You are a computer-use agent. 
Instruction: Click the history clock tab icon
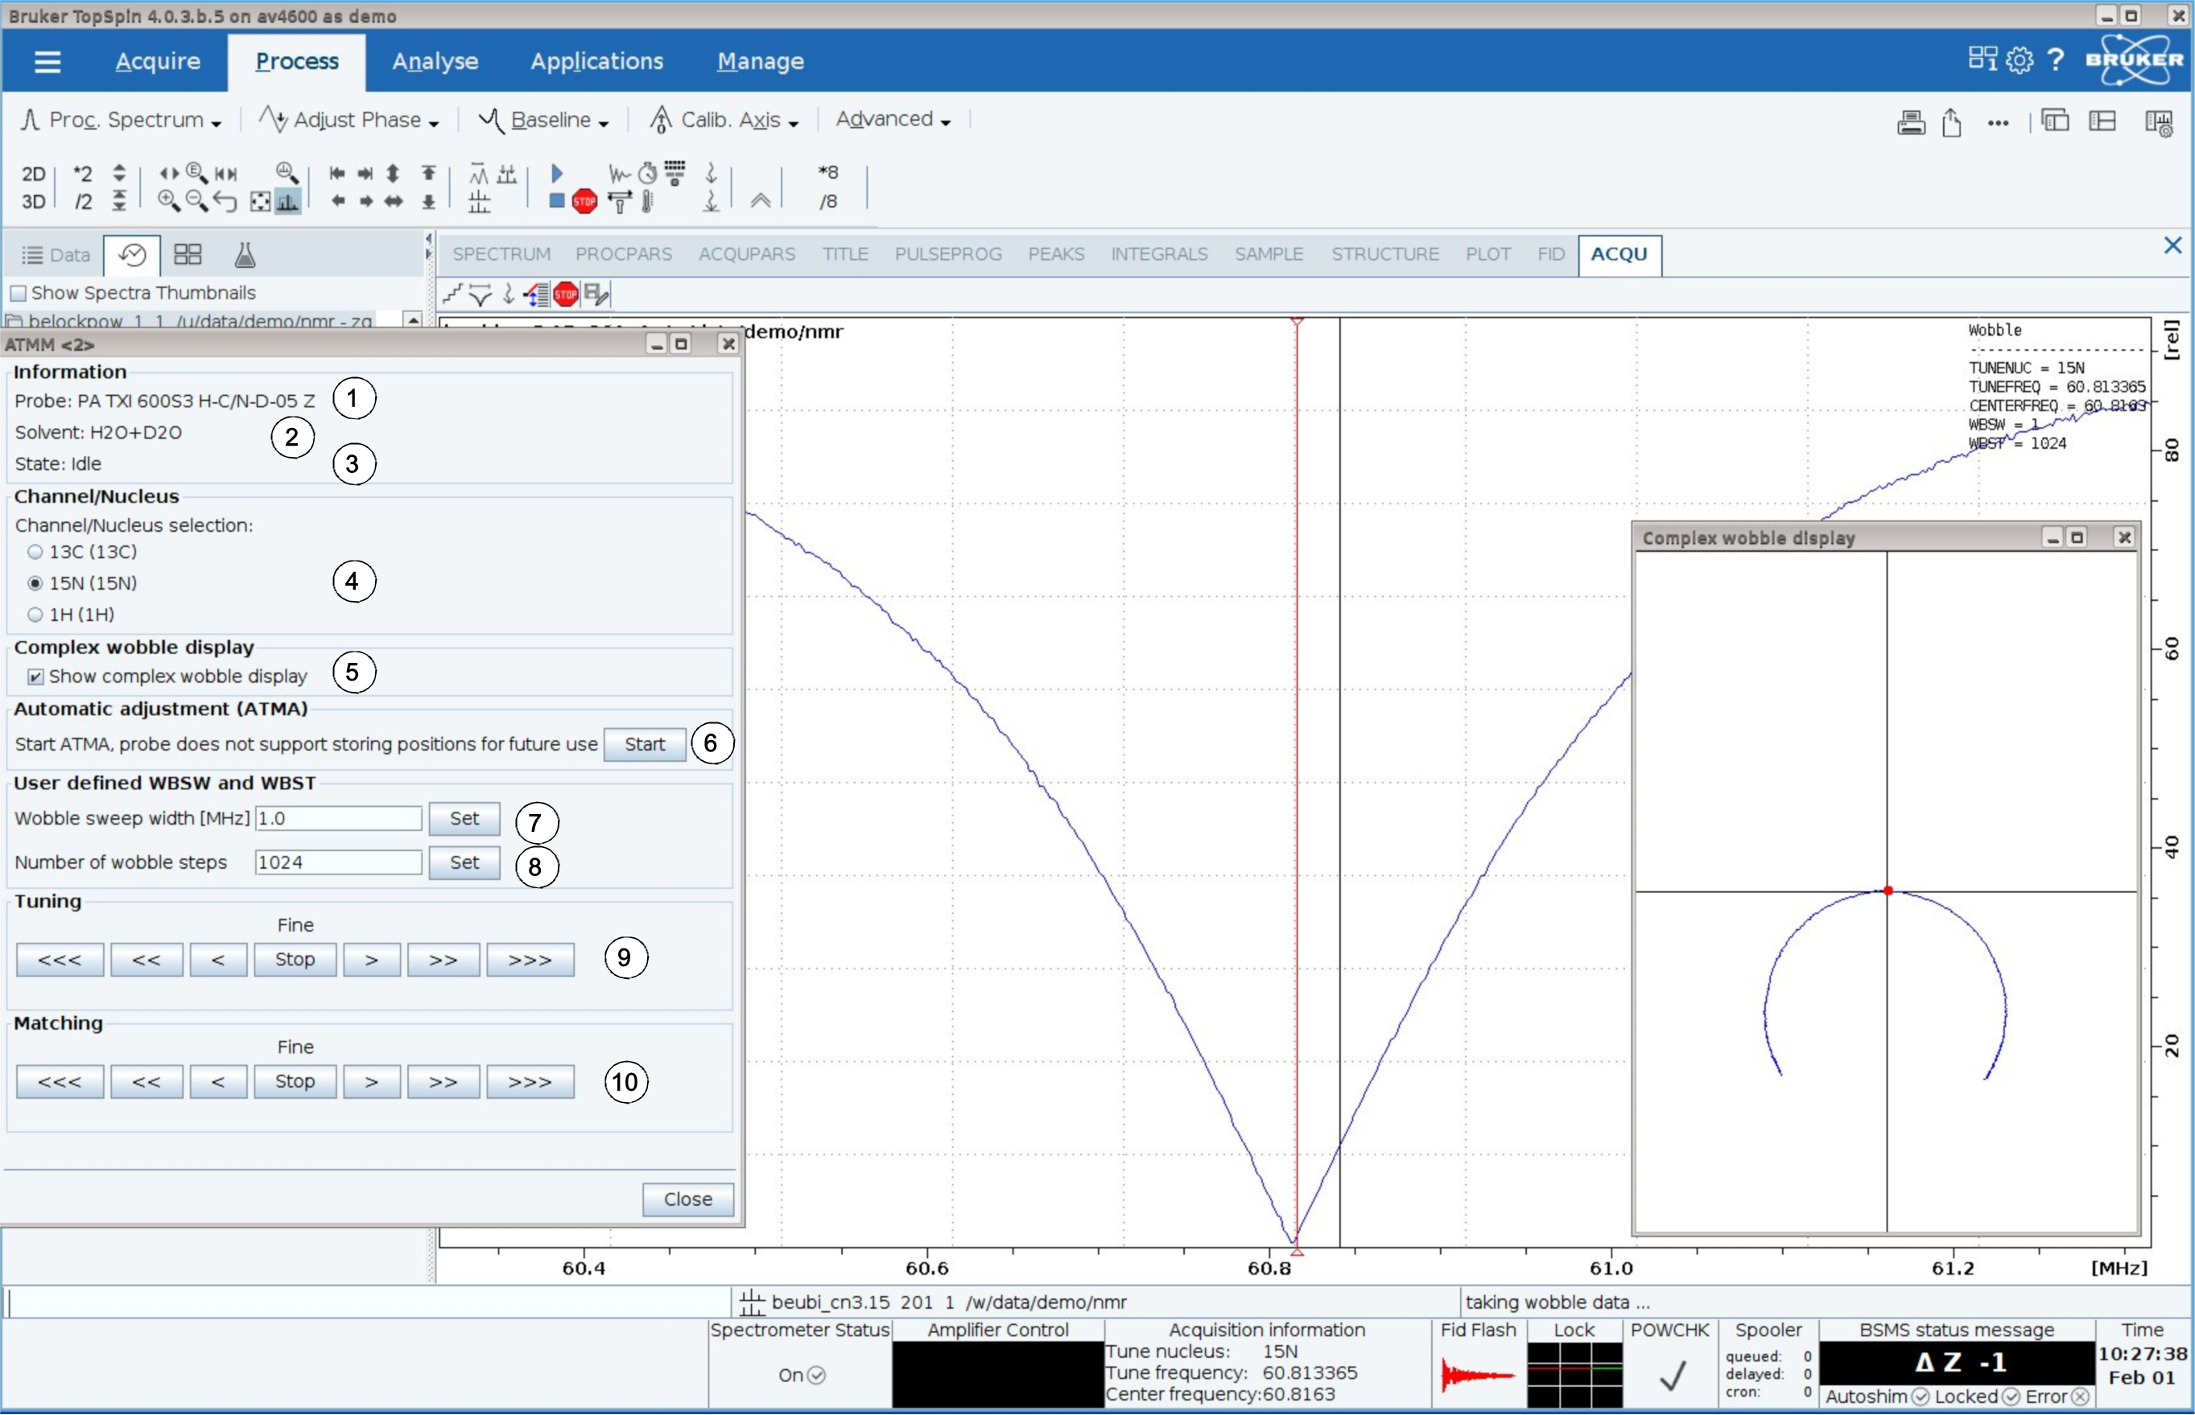(132, 254)
